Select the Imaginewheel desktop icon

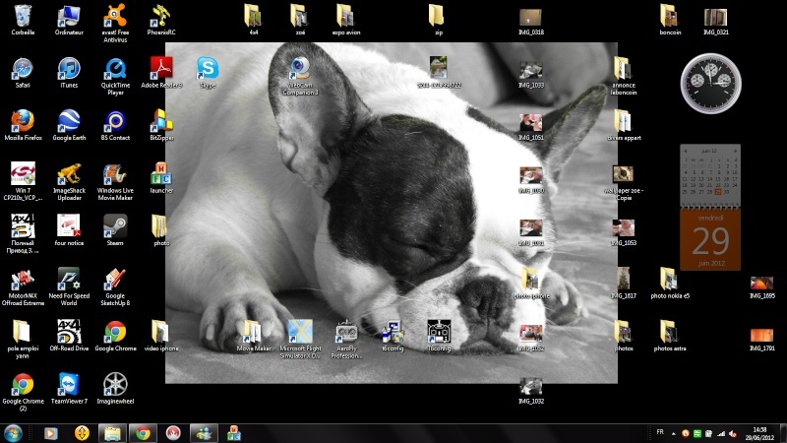[115, 388]
